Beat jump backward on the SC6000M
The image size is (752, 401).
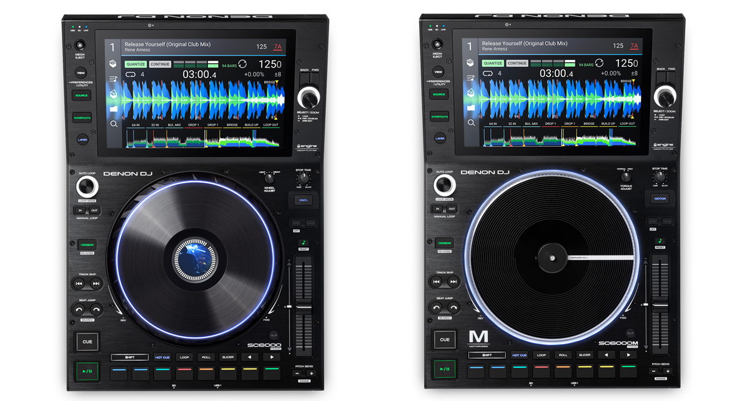[437, 307]
